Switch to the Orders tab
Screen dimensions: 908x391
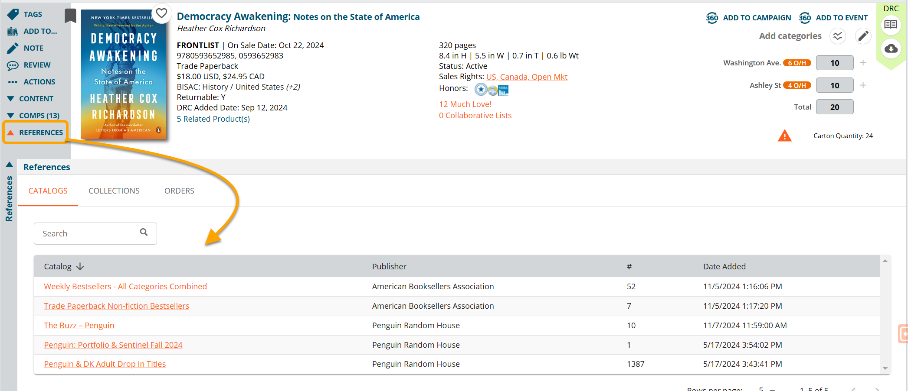[x=179, y=191]
